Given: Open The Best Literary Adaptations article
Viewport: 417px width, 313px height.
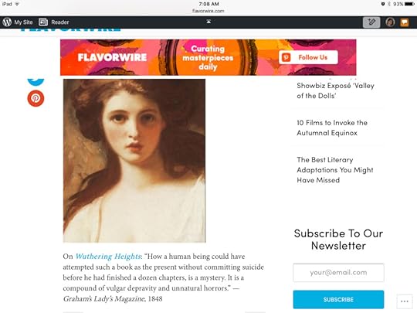Looking at the screenshot, I should [x=335, y=170].
